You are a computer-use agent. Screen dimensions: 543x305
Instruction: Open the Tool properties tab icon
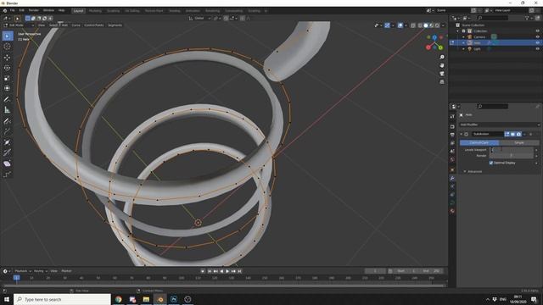[452, 117]
